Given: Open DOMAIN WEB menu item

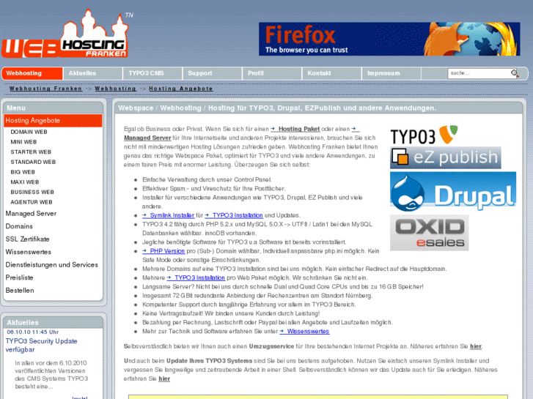Looking at the screenshot, I should pos(29,132).
